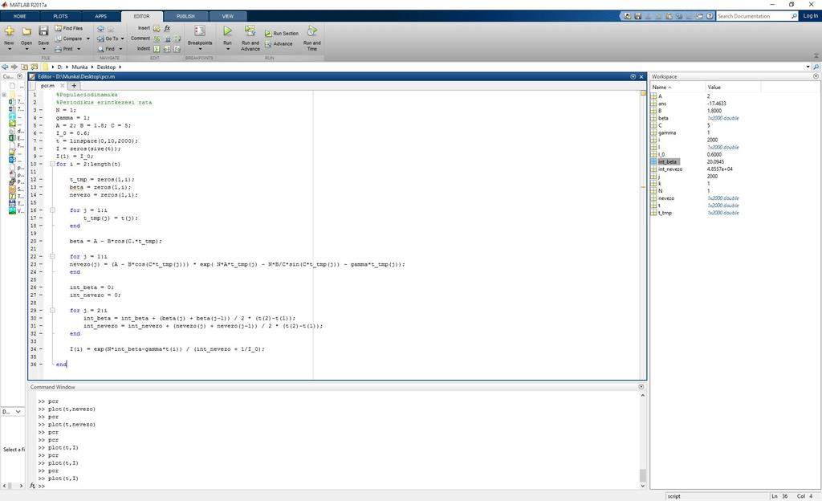
Task: Open the Editor panel actions menu
Action: pos(633,76)
